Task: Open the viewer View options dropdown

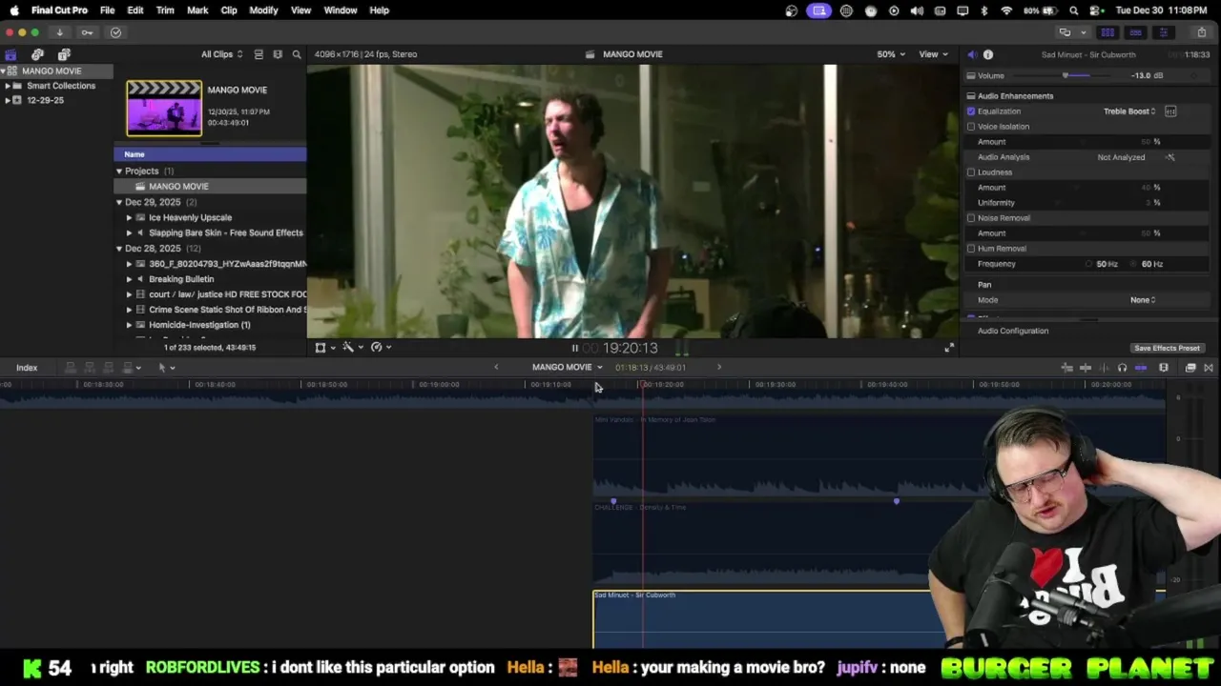Action: point(933,54)
